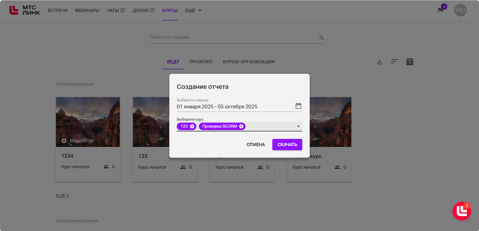Viewport: 479px width, 231px height.
Task: Remove the 123 course chip
Action: (x=192, y=126)
